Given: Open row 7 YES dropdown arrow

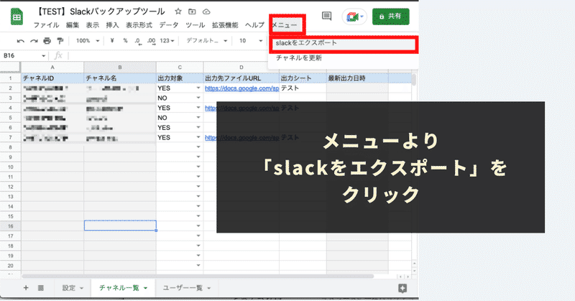Looking at the screenshot, I should 198,137.
